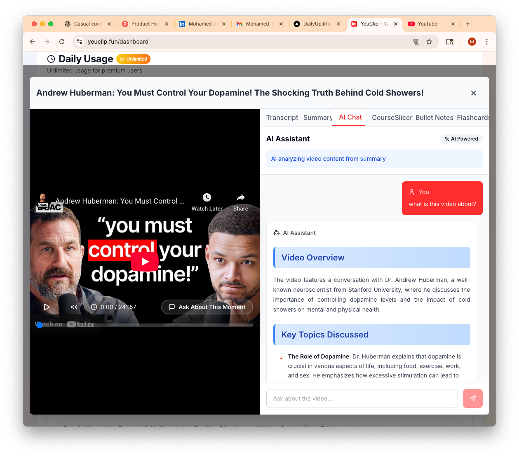Click the macOS yellow minimize button
This screenshot has height=457, width=519.
click(x=42, y=24)
